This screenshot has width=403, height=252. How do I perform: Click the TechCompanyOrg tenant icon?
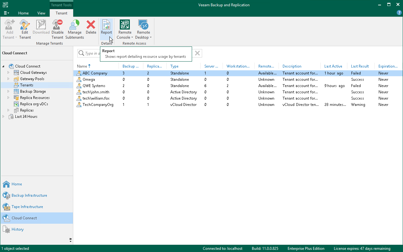pyautogui.click(x=79, y=105)
